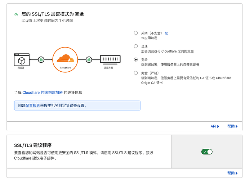The height and width of the screenshot is (180, 245).
Task: Click the 浏览器 label under diagram
Action: [21, 68]
